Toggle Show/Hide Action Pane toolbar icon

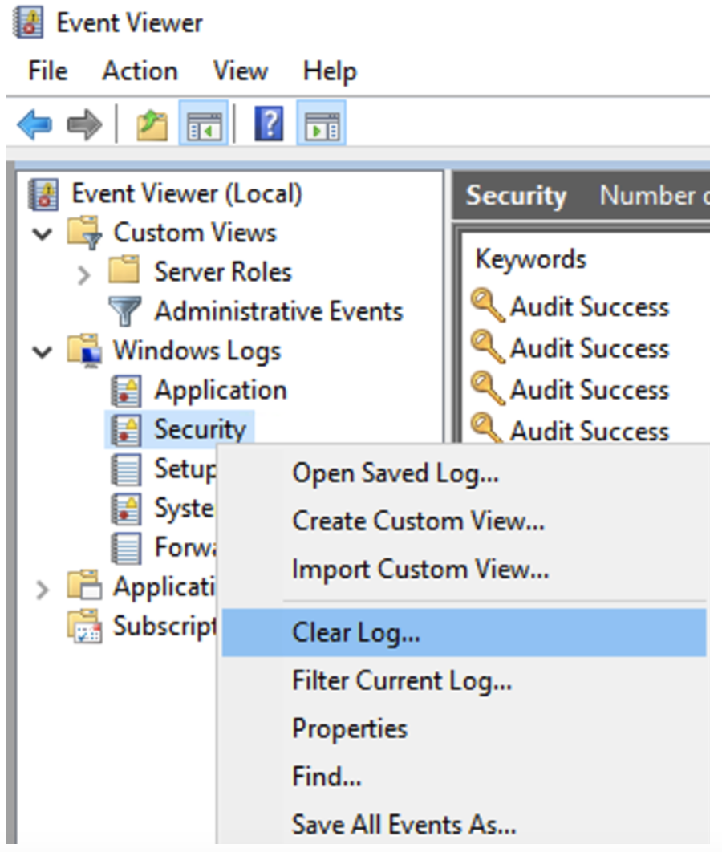tap(321, 124)
